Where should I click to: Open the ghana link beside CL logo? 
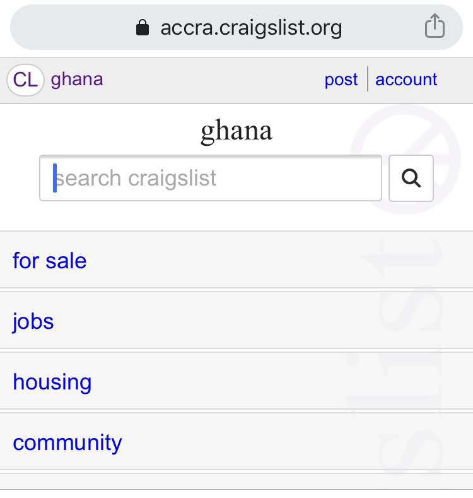(x=77, y=80)
